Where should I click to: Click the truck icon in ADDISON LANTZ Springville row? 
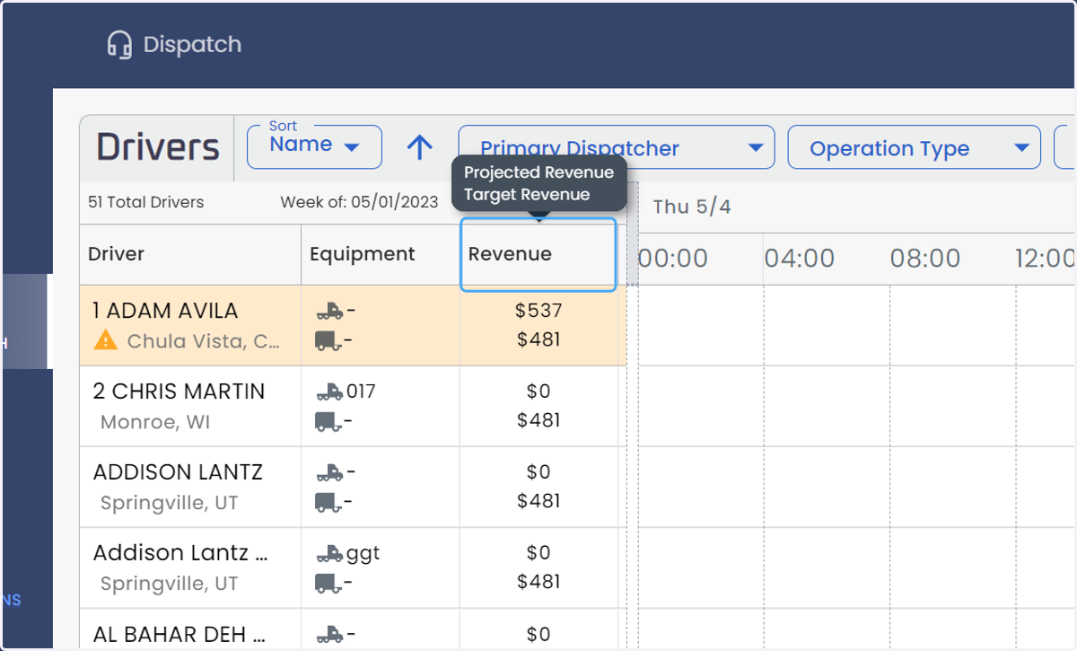coord(329,473)
